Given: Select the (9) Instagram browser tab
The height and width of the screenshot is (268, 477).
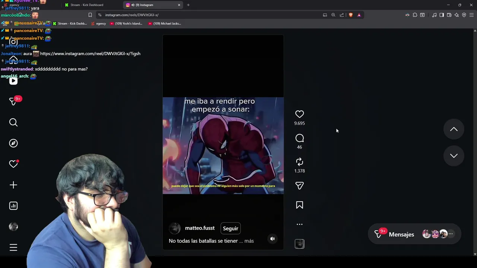Looking at the screenshot, I should 149,5.
